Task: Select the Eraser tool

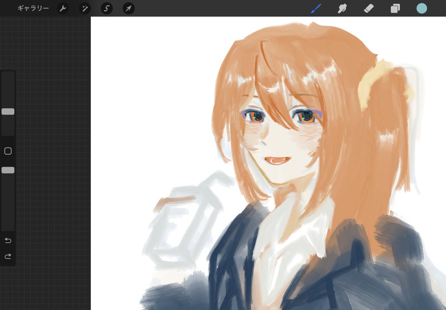Action: pyautogui.click(x=369, y=8)
